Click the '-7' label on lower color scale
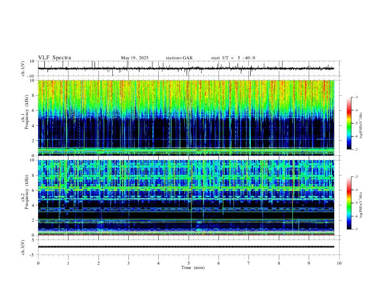The image size is (382, 295). 356,229
